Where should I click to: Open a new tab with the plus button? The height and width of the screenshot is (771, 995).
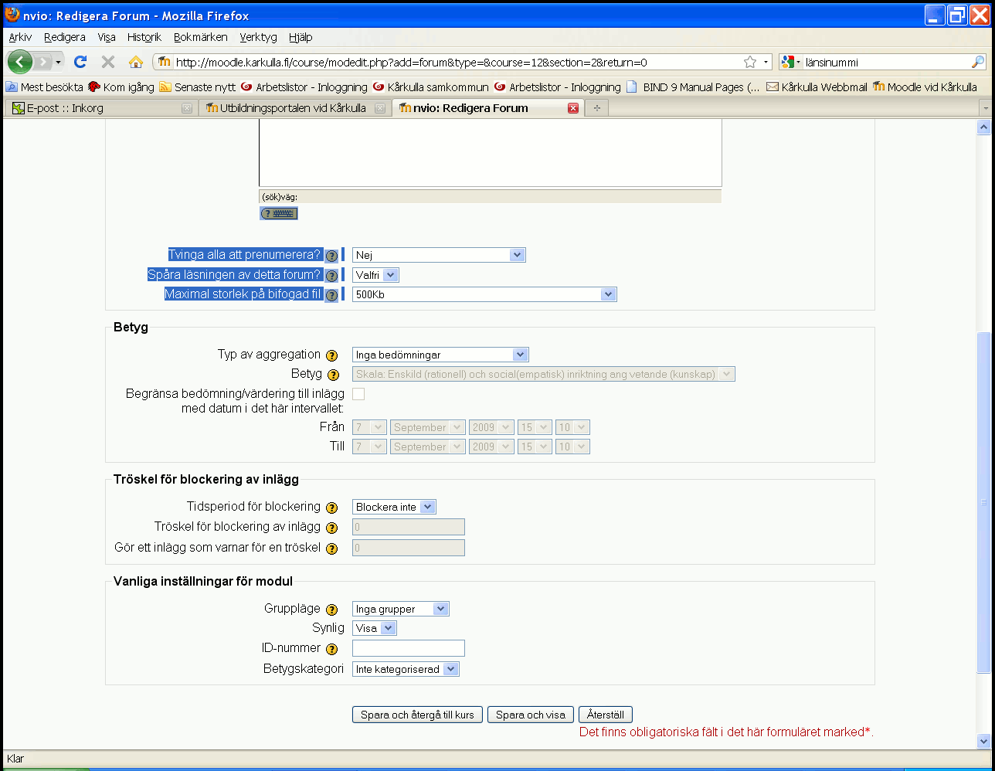pyautogui.click(x=596, y=108)
